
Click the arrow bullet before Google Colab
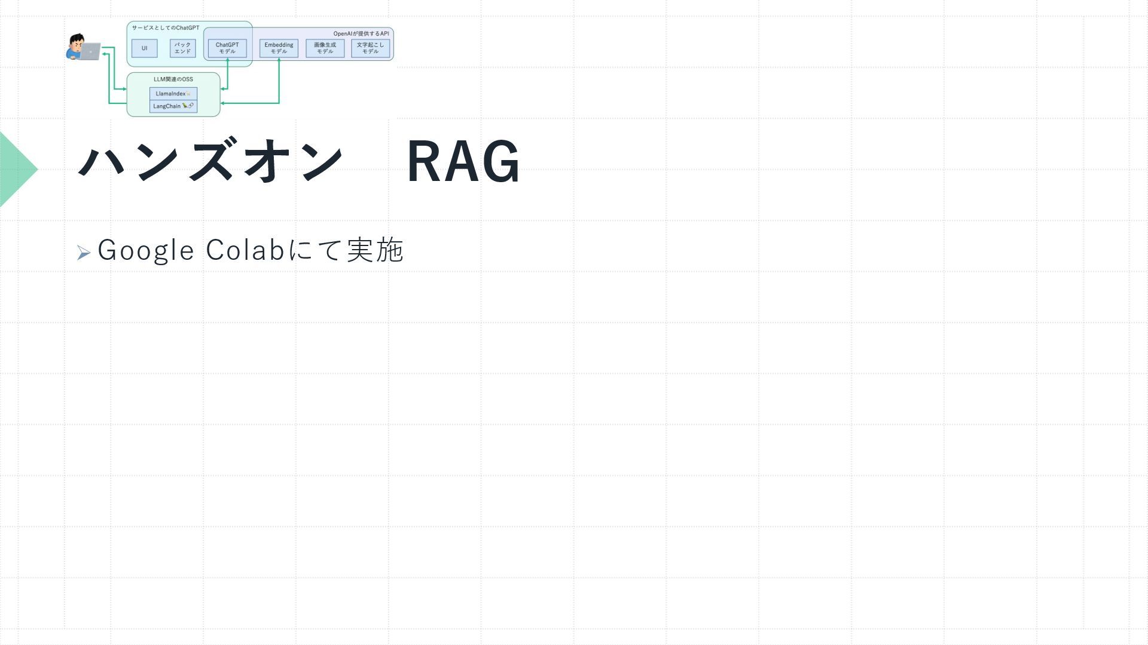coord(83,253)
